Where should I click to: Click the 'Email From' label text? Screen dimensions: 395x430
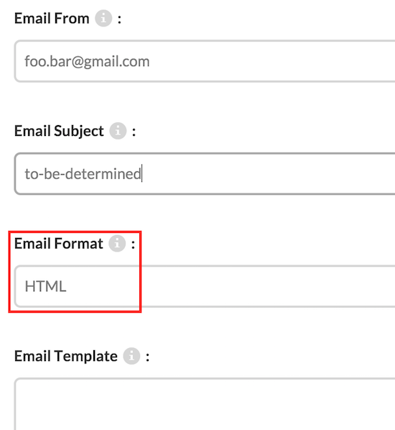(x=52, y=19)
